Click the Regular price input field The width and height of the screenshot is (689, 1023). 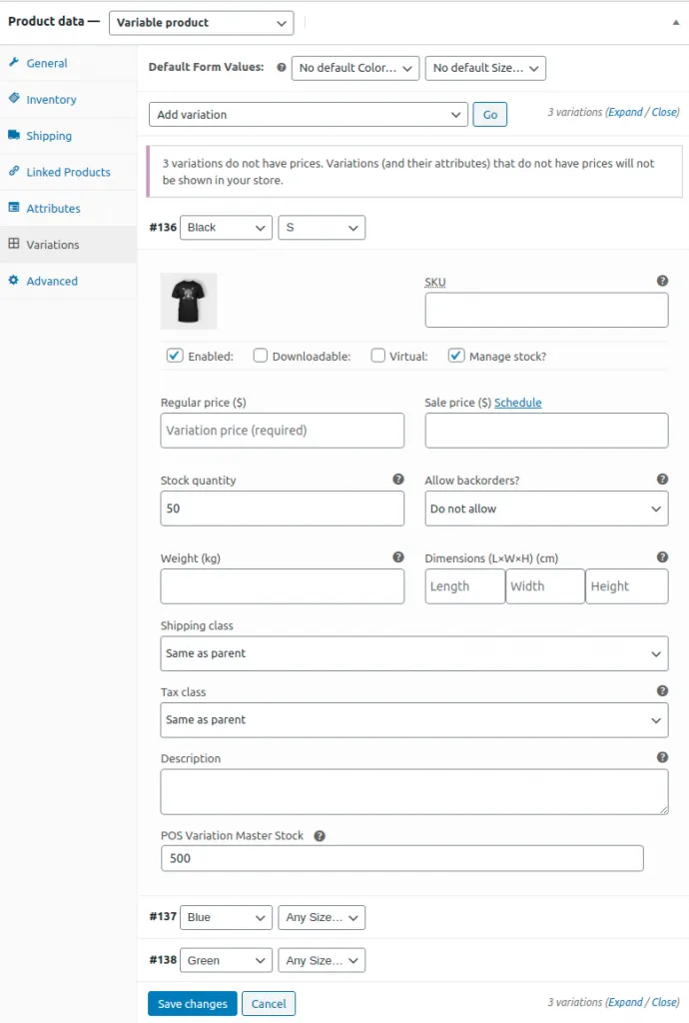pyautogui.click(x=283, y=431)
